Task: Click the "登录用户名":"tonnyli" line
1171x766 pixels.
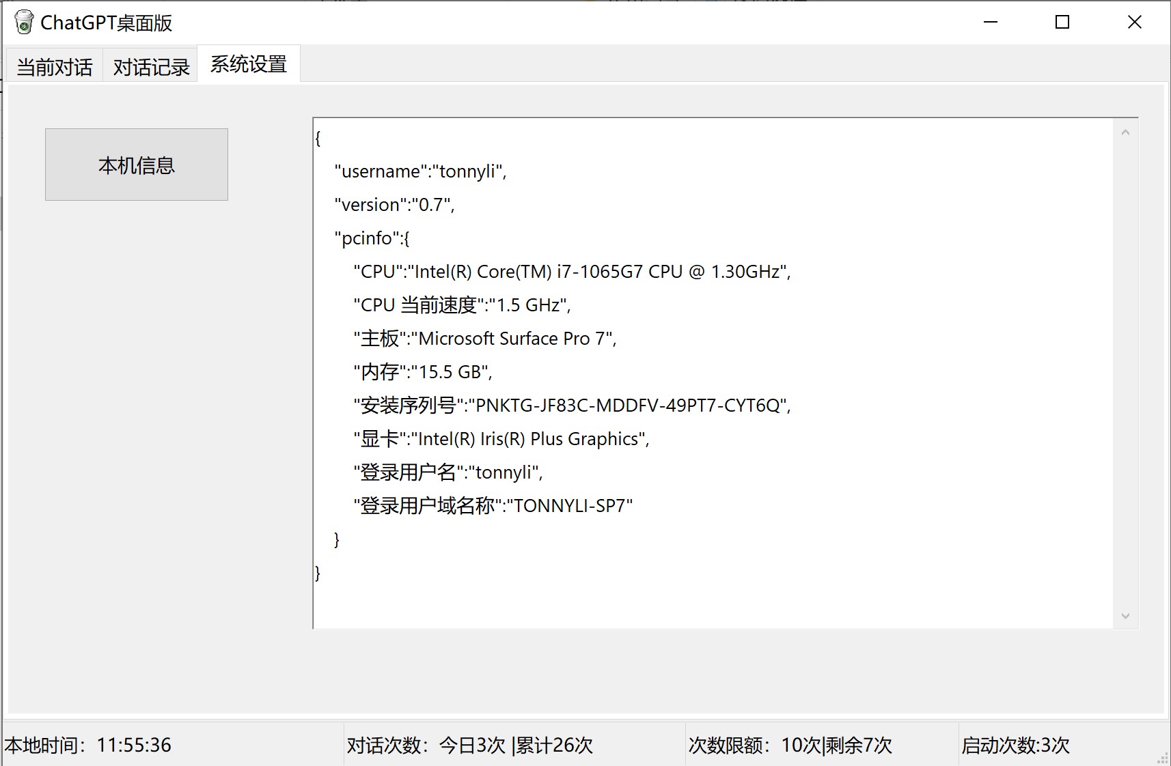Action: tap(448, 472)
